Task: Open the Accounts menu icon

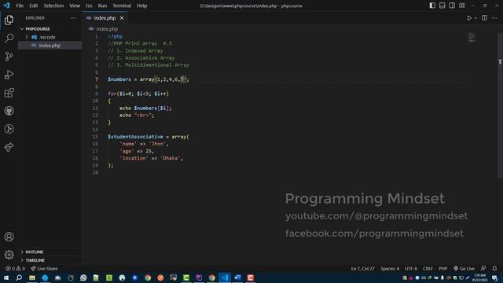Action: click(9, 237)
